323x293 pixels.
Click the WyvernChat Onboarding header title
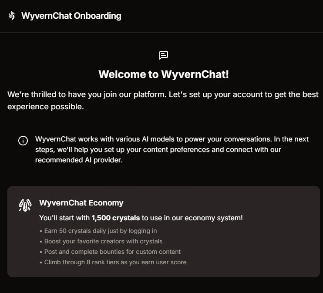pyautogui.click(x=71, y=16)
